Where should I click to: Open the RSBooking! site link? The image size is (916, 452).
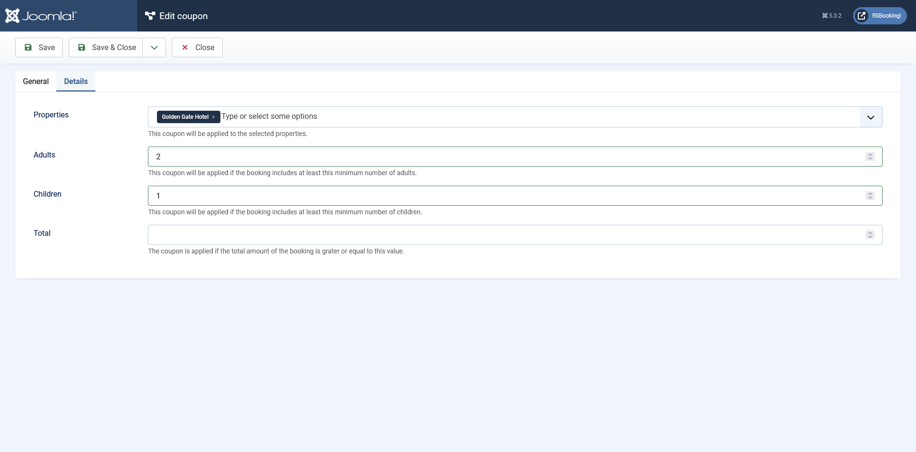coord(880,16)
